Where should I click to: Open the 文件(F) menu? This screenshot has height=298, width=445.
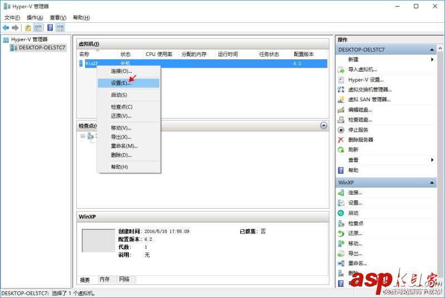[12, 18]
